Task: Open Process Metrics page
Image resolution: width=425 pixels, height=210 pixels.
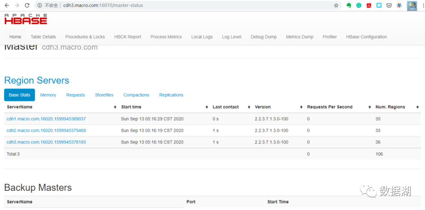Action: click(x=166, y=37)
